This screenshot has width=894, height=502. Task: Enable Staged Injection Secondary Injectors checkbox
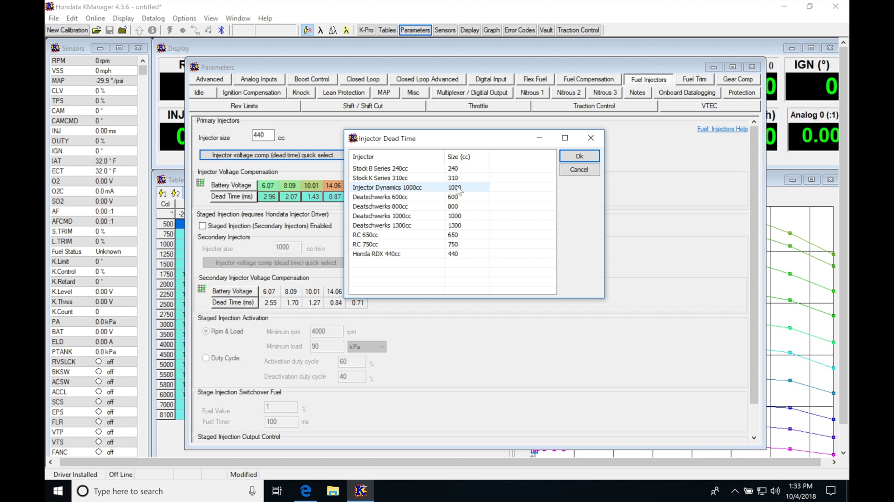[202, 225]
